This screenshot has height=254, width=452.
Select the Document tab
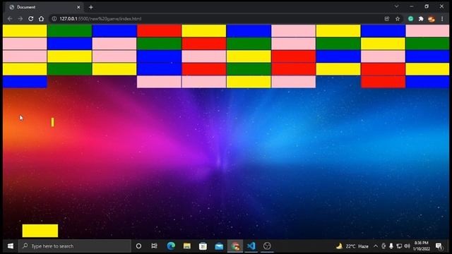pyautogui.click(x=44, y=7)
